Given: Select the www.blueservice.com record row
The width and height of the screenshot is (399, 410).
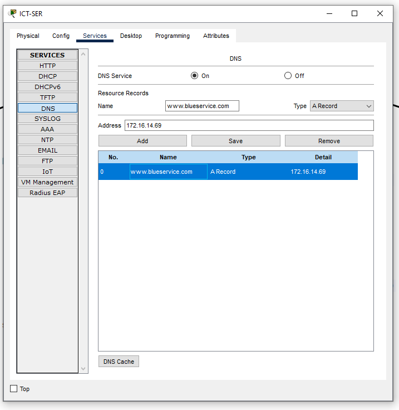Looking at the screenshot, I should (x=228, y=172).
